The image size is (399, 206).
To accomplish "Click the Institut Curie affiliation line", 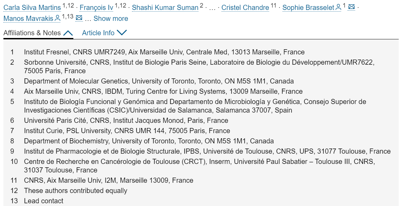I will (x=127, y=131).
